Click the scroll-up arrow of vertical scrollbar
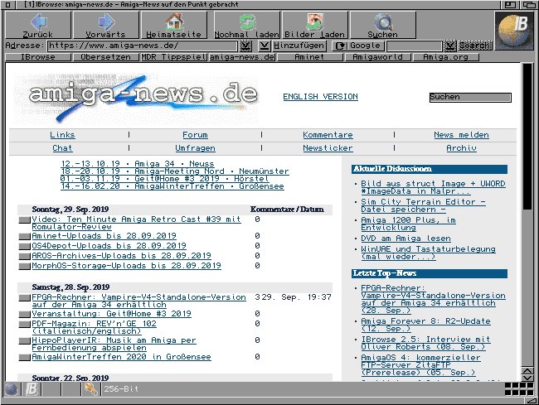Viewport: 539px width, 405px height. [527, 371]
